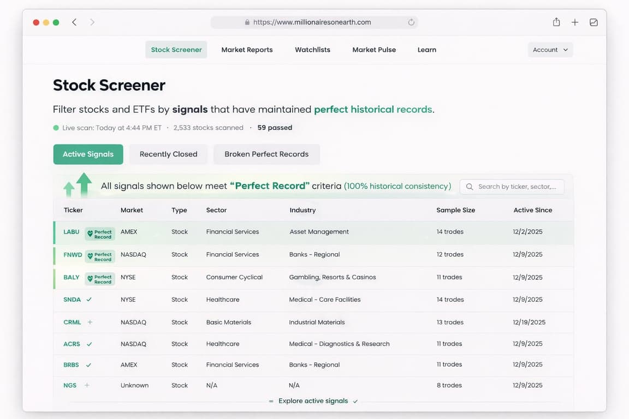Switch to the Market Reports tab
This screenshot has height=419, width=629.
[x=247, y=49]
